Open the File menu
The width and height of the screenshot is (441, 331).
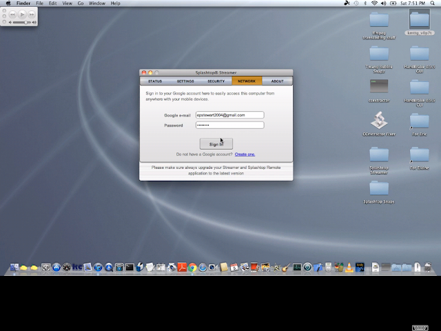39,3
